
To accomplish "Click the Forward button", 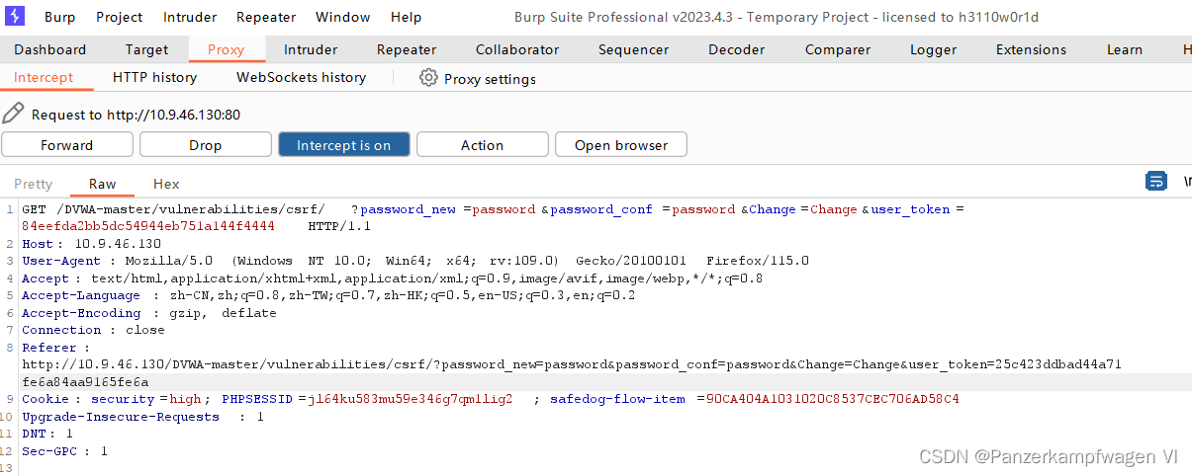I will 67,144.
